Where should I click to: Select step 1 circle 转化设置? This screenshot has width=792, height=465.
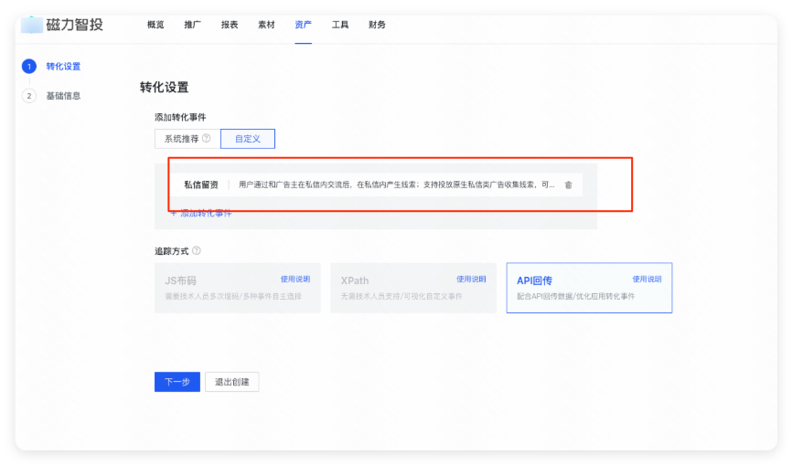(x=29, y=67)
